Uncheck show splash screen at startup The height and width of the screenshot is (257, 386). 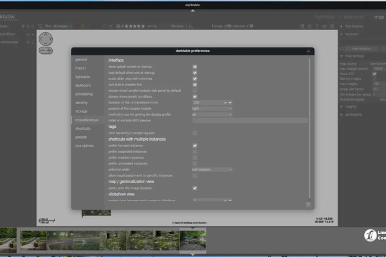(195, 67)
